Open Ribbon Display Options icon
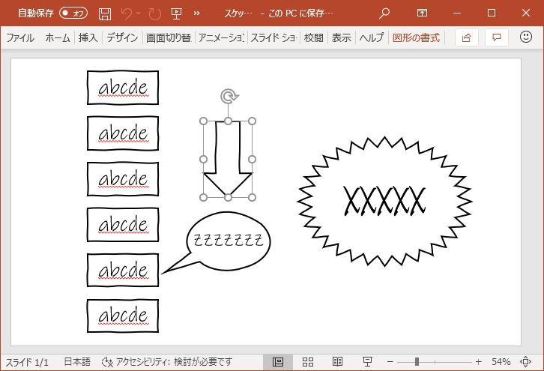The height and width of the screenshot is (371, 544). click(422, 13)
